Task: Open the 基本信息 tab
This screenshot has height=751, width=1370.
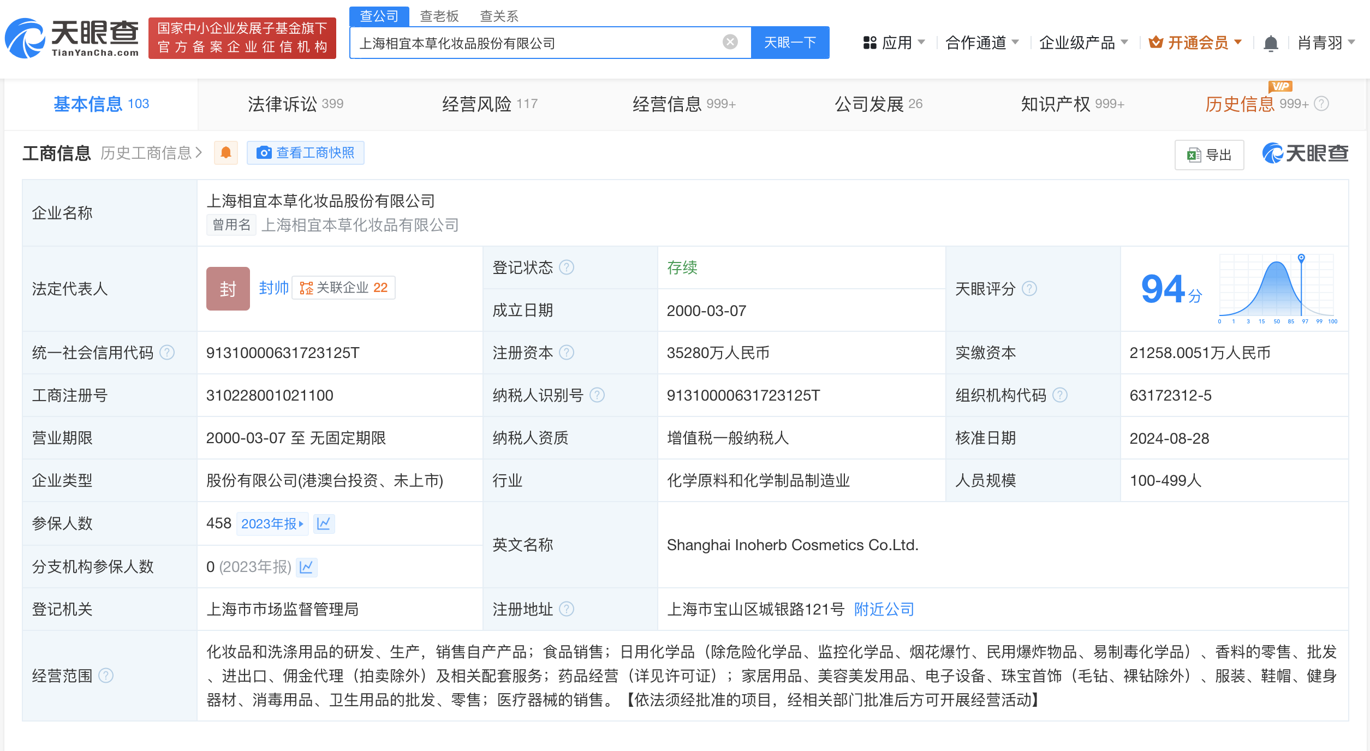Action: (x=101, y=104)
